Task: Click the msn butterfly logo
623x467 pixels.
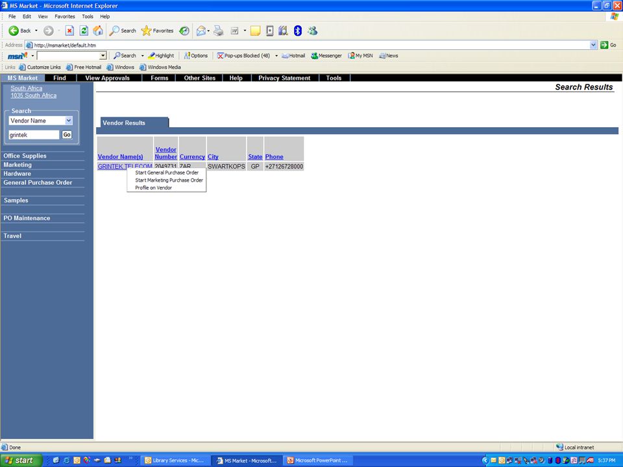Action: pos(18,56)
